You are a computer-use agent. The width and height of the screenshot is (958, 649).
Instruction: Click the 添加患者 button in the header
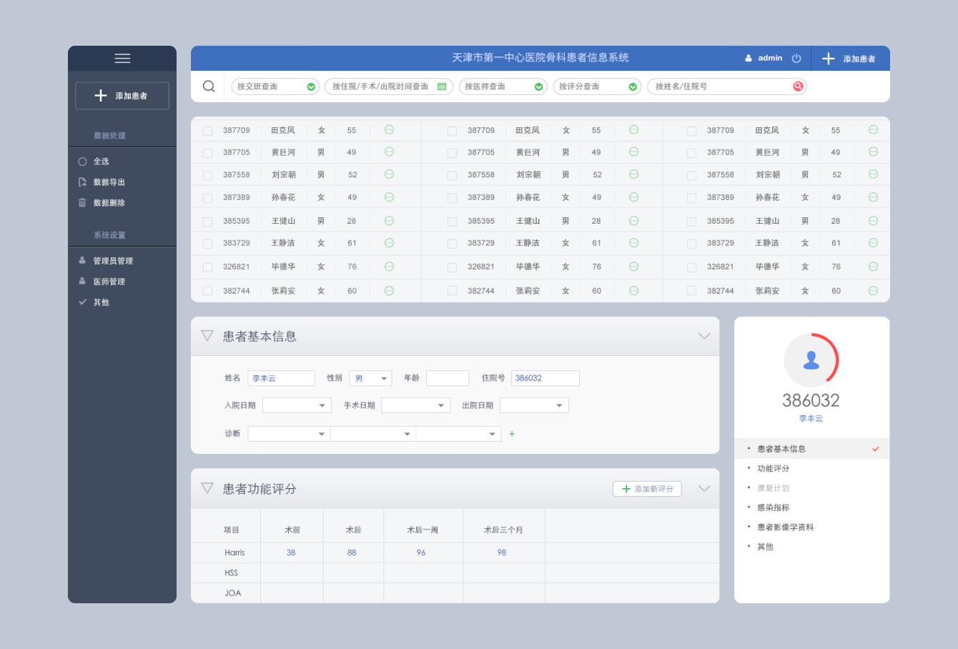click(851, 58)
